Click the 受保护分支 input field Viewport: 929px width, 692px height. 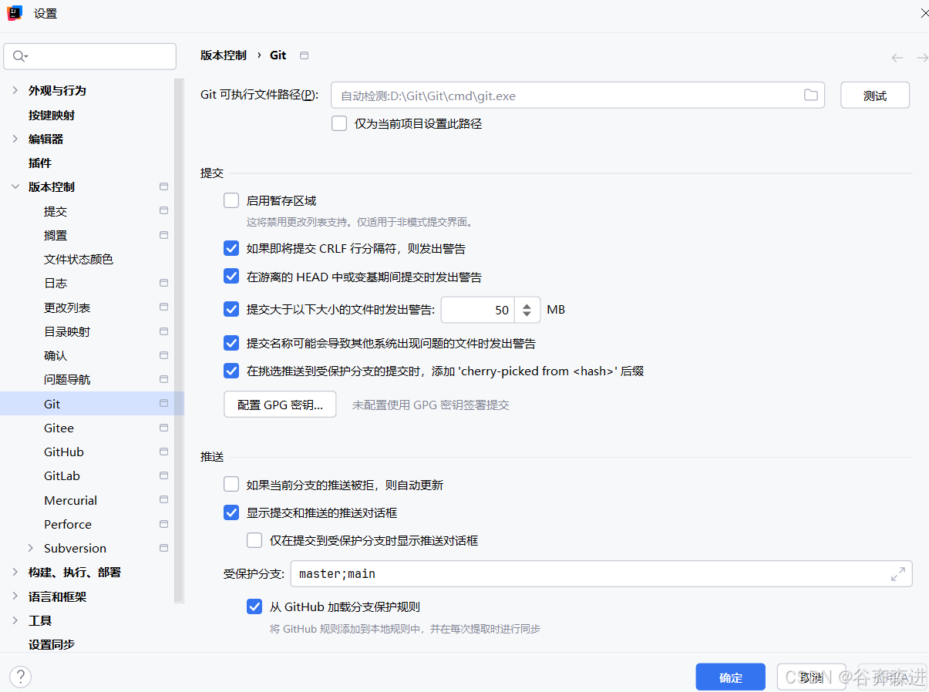540,573
